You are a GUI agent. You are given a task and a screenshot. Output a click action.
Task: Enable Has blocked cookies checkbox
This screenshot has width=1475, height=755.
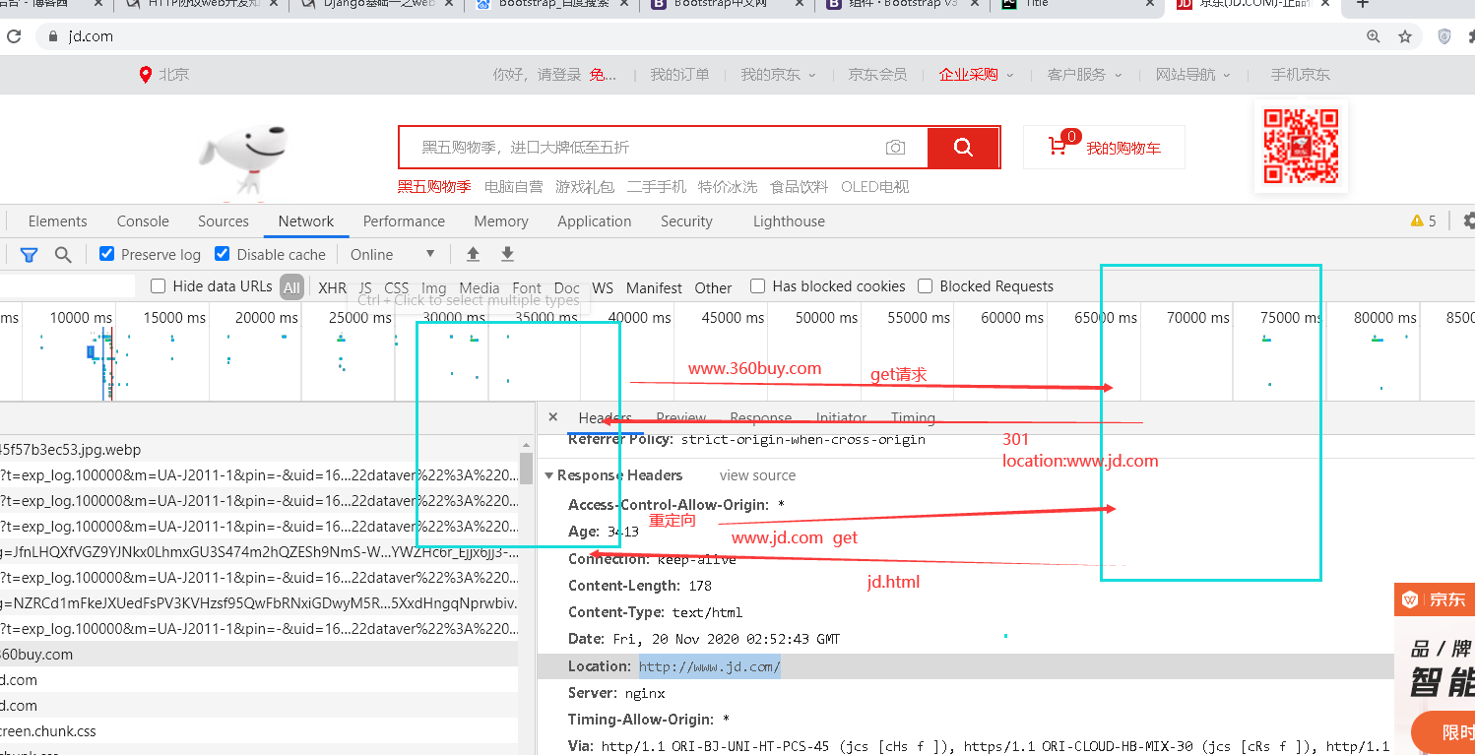[x=758, y=286]
